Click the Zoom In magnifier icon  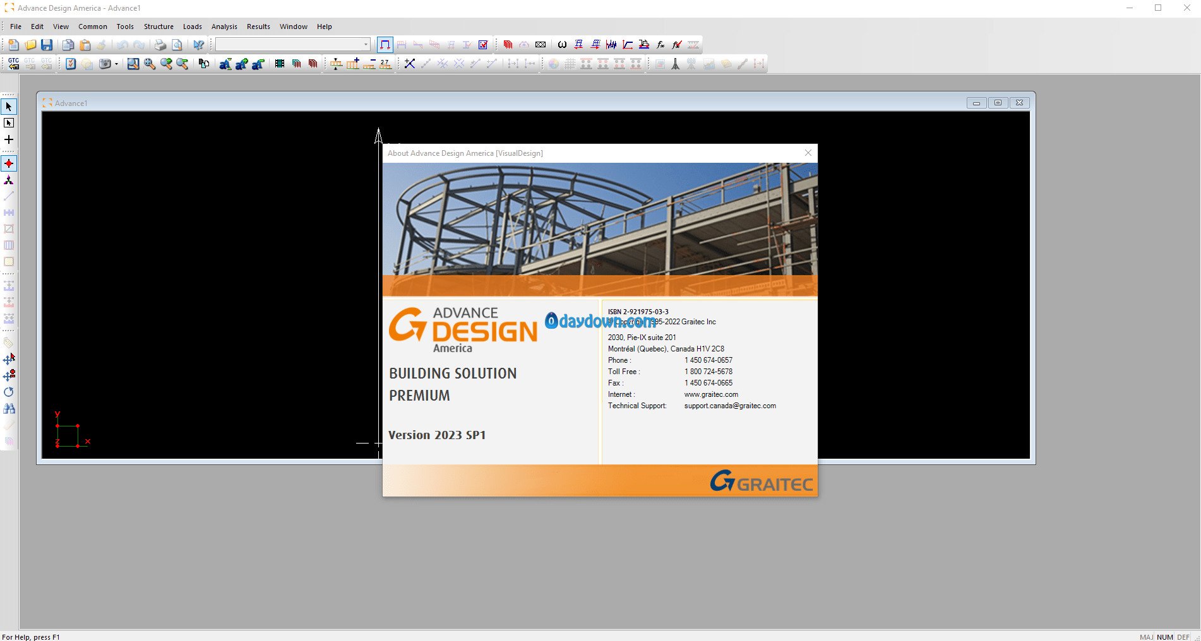click(x=166, y=64)
